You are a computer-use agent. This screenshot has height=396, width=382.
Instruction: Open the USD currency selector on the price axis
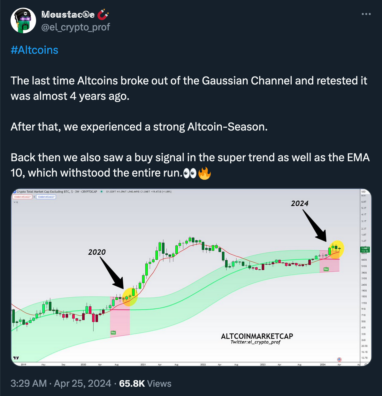coord(364,192)
